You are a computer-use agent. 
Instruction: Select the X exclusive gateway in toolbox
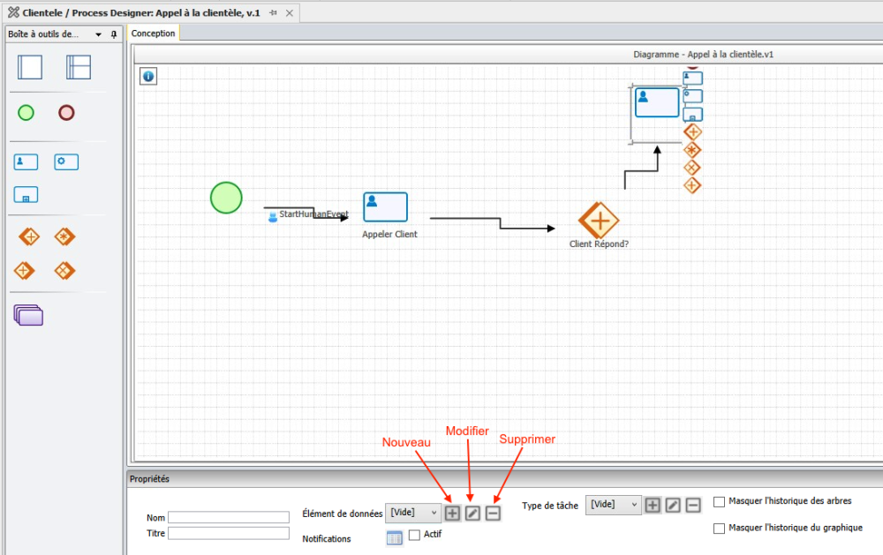tap(64, 271)
